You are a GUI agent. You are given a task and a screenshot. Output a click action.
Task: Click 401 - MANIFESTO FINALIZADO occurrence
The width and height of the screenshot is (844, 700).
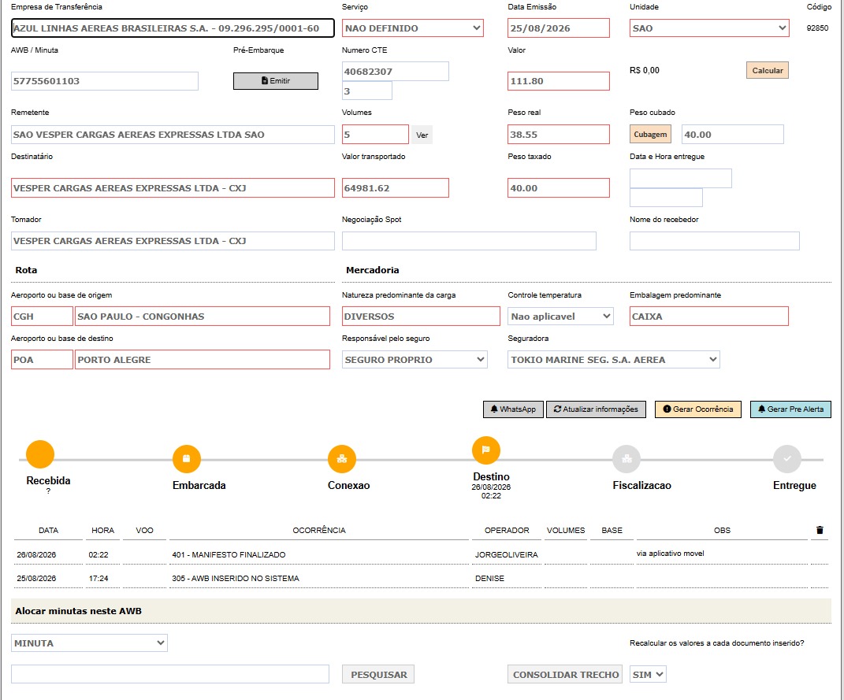pos(229,554)
